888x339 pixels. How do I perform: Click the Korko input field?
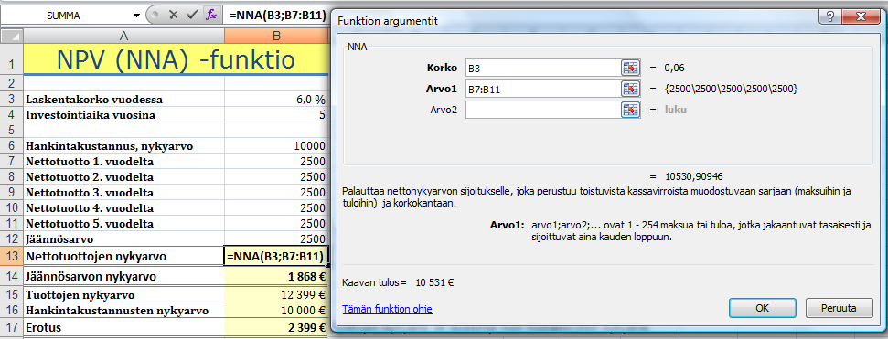click(543, 68)
